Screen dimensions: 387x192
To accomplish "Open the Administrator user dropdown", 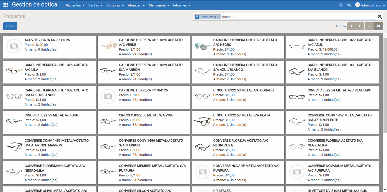I will (370, 5).
